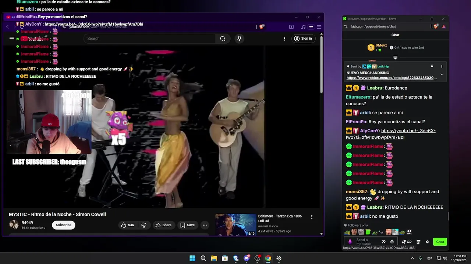This screenshot has width=471, height=264.
Task: Open AlyConY's youtu.be link in chat
Action: coord(390,134)
